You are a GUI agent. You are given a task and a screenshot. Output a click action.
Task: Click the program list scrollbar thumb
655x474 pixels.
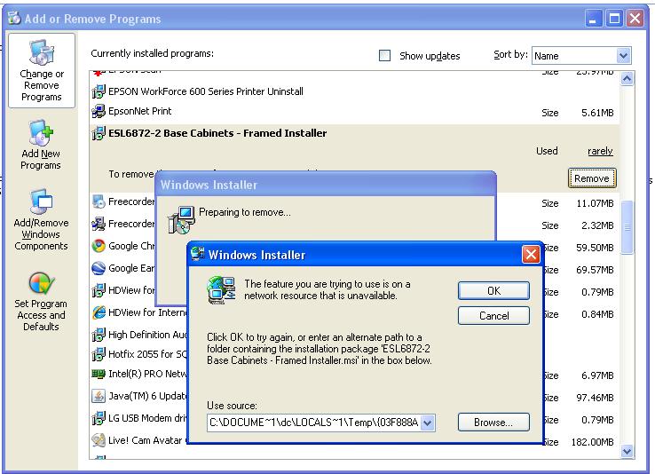coord(627,227)
